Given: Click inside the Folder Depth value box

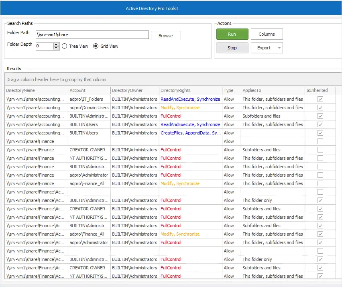Looking at the screenshot, I should (45, 46).
